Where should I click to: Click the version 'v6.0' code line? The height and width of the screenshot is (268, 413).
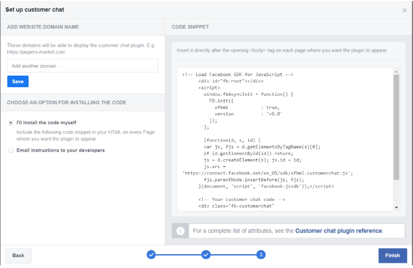pos(248,114)
